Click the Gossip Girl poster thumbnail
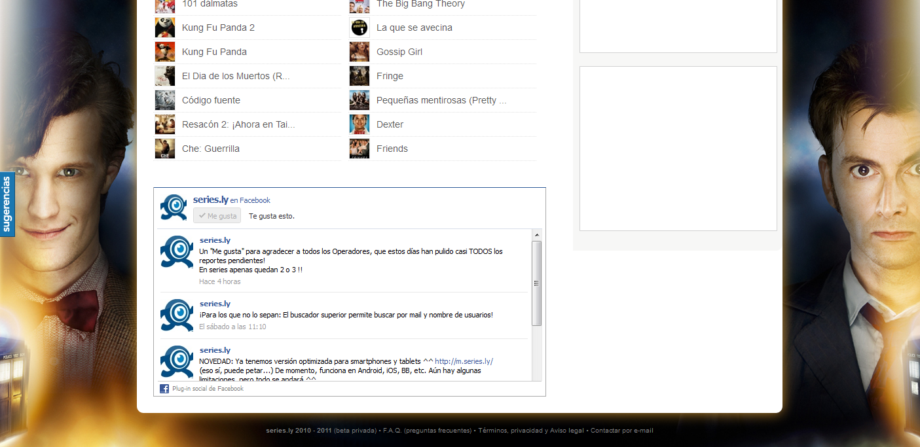This screenshot has width=920, height=447. (359, 52)
